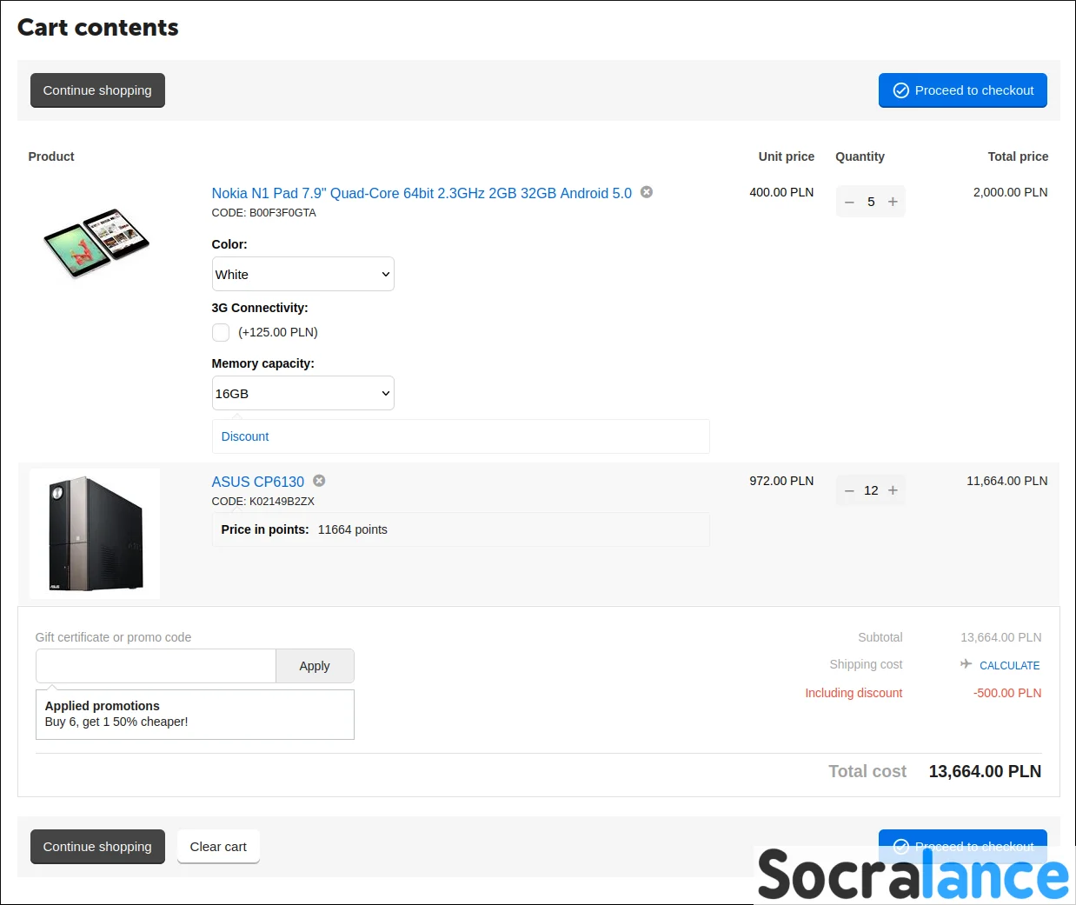Image resolution: width=1076 pixels, height=905 pixels.
Task: Click the 'Including discount' label
Action: click(x=853, y=693)
